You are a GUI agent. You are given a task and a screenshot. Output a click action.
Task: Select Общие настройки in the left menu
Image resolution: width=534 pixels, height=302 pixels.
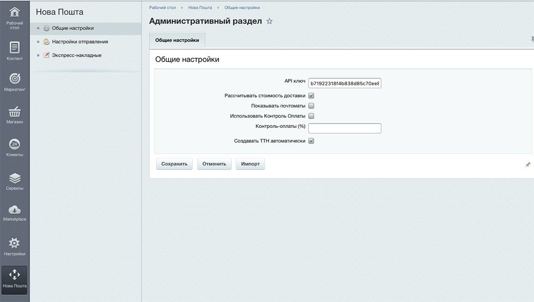click(x=85, y=28)
